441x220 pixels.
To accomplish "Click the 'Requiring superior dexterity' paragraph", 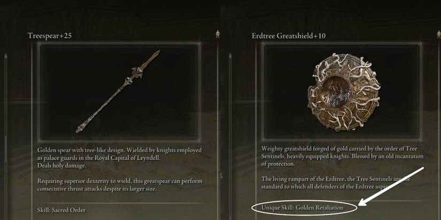I will [x=120, y=185].
